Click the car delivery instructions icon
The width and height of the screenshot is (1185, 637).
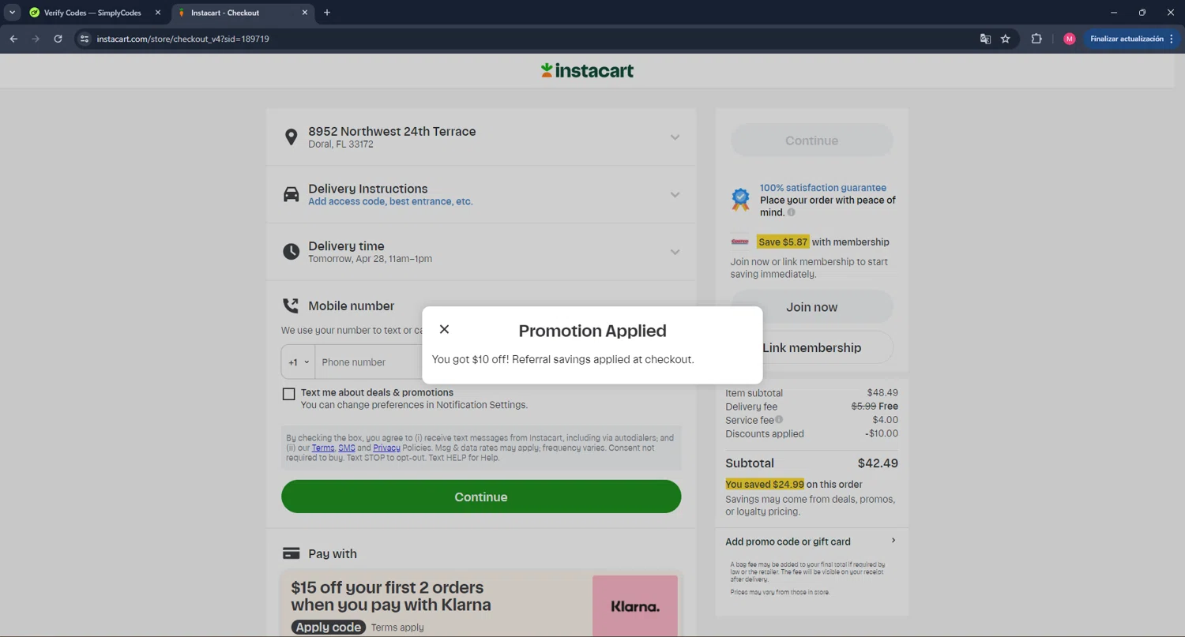pos(291,194)
